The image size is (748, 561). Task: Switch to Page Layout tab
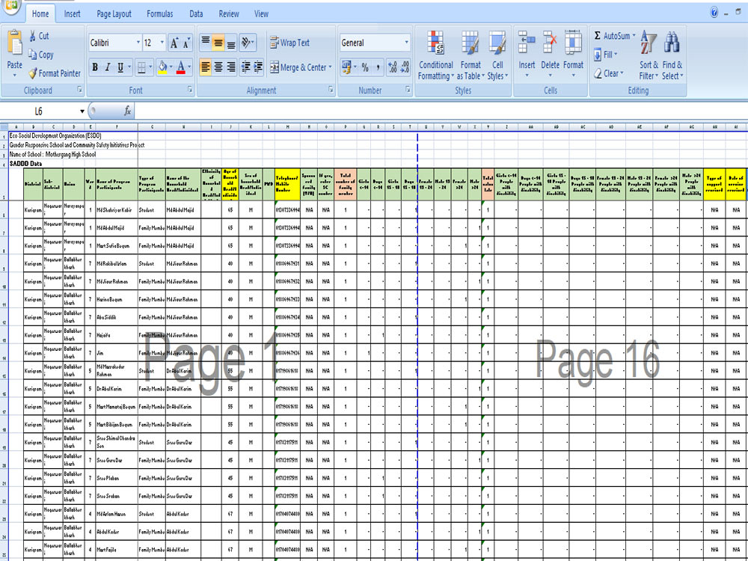pyautogui.click(x=114, y=13)
